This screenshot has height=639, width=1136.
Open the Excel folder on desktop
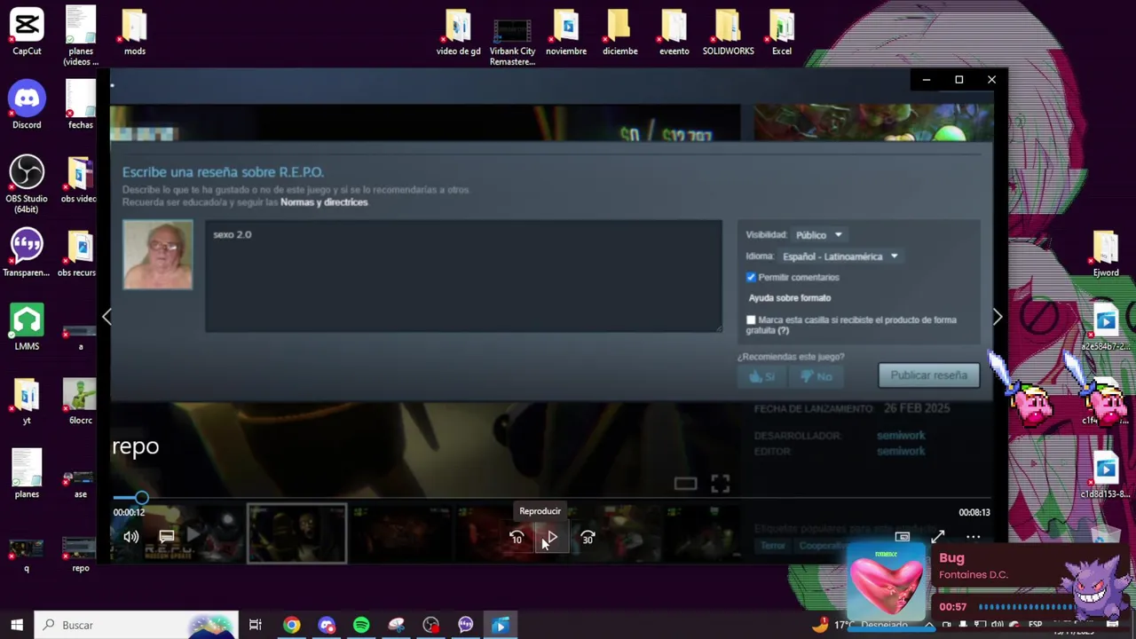781,32
